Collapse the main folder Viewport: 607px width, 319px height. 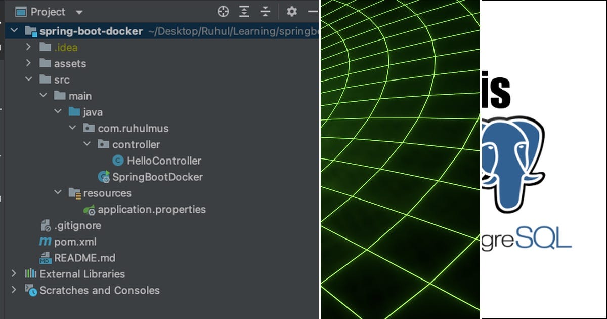tap(43, 95)
